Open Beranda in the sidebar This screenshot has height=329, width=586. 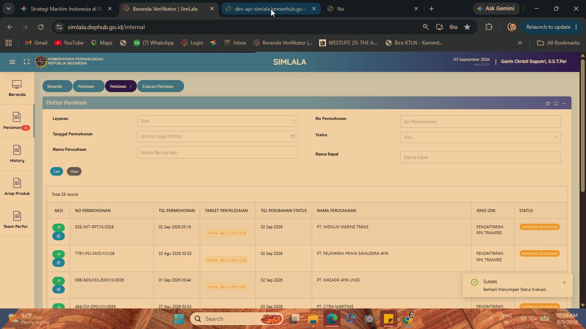pos(17,88)
